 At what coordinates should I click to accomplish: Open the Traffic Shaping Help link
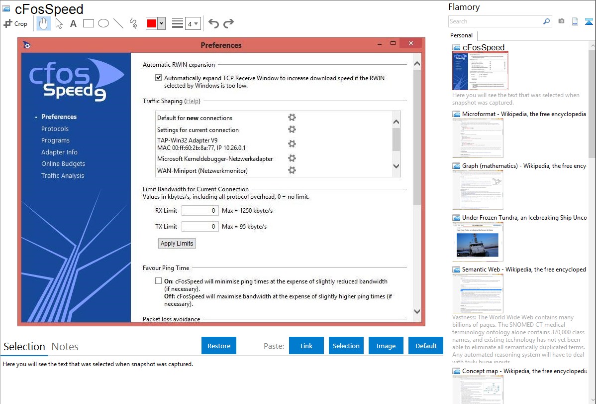[x=193, y=101]
